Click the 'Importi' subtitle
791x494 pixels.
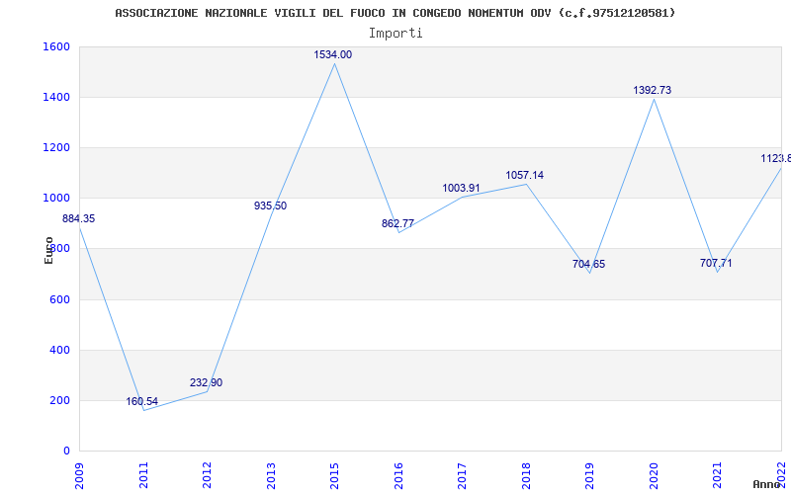(395, 34)
